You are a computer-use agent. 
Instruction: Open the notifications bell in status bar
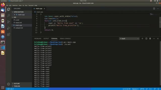158,89
